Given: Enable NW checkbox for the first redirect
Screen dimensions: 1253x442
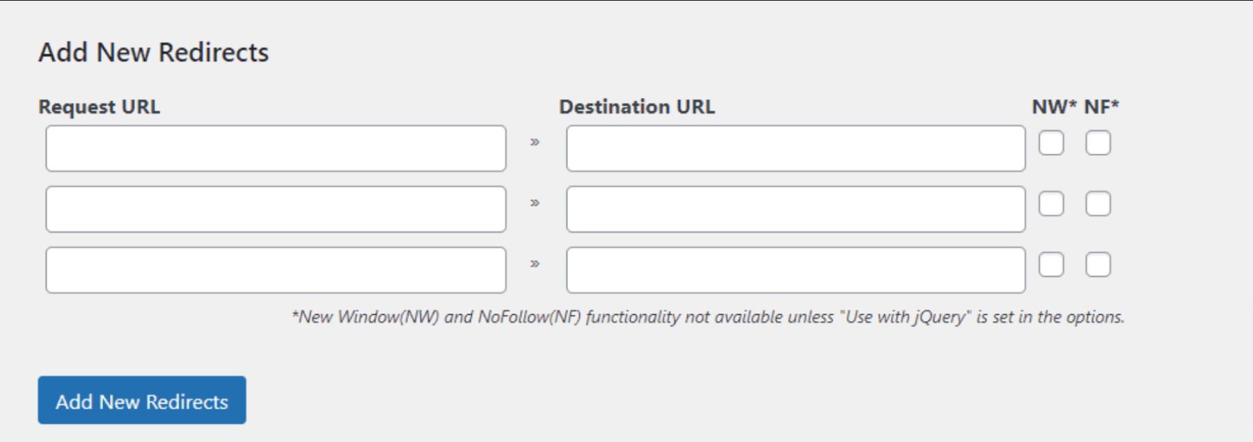Looking at the screenshot, I should tap(1053, 144).
